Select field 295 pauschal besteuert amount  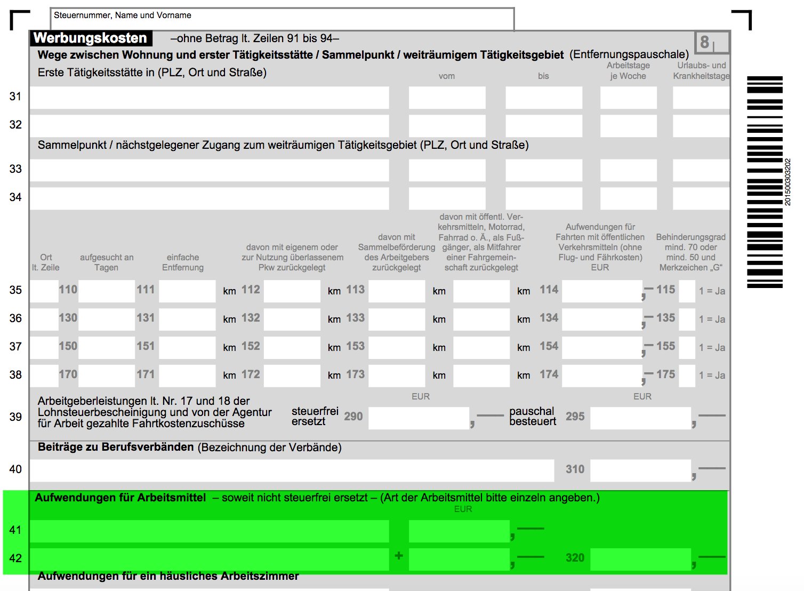click(x=641, y=418)
